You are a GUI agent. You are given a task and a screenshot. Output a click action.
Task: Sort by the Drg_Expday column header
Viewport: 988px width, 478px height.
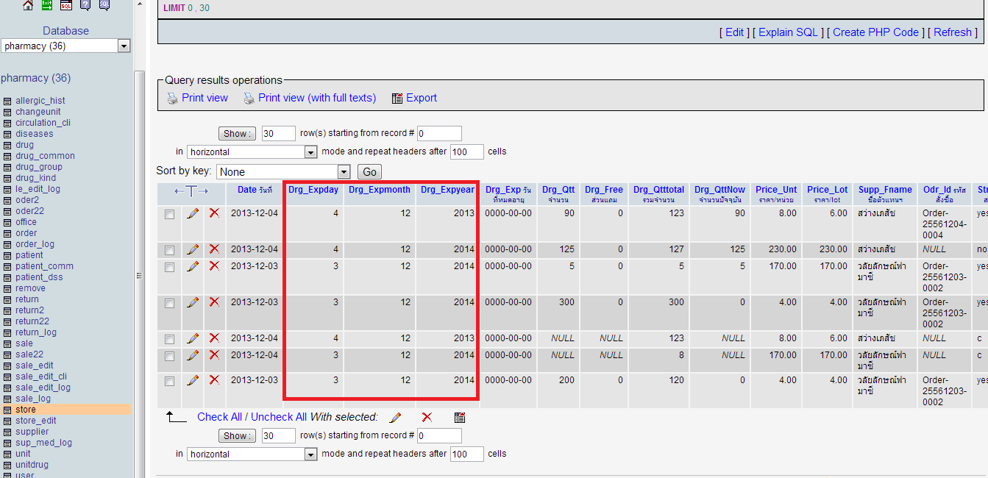pos(313,190)
